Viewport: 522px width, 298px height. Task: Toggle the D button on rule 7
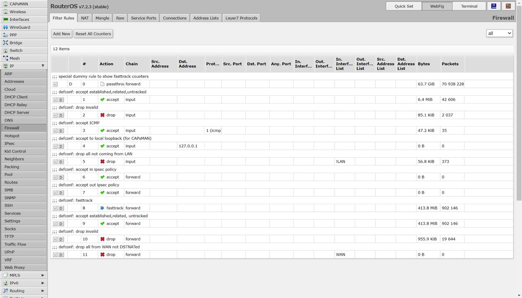coord(61,193)
